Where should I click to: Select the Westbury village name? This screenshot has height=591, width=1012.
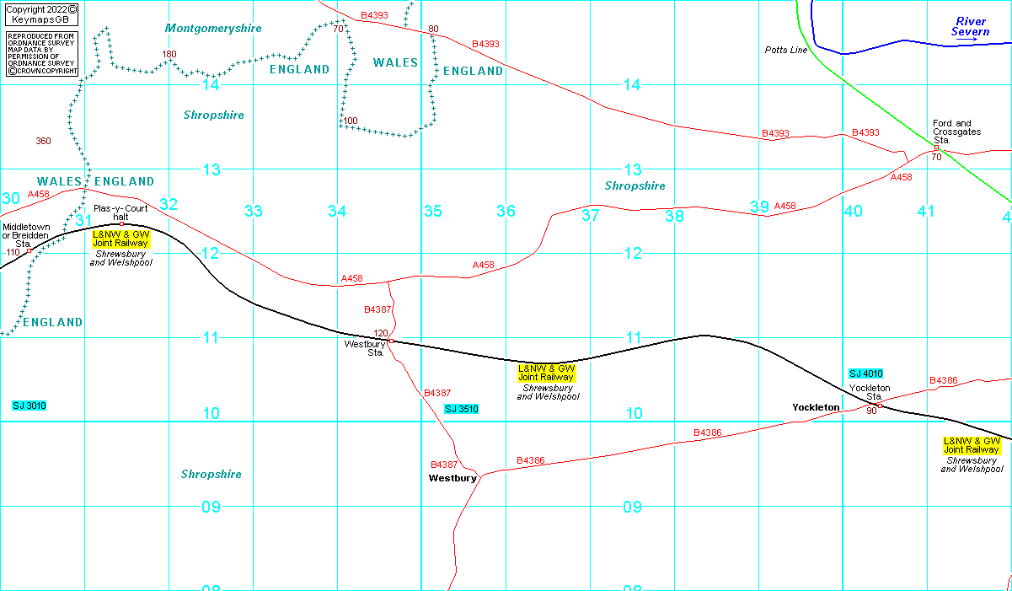(x=452, y=478)
